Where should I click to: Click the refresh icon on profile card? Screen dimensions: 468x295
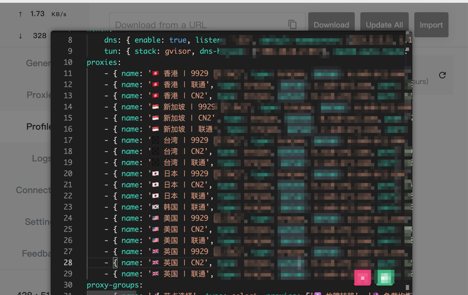442,75
